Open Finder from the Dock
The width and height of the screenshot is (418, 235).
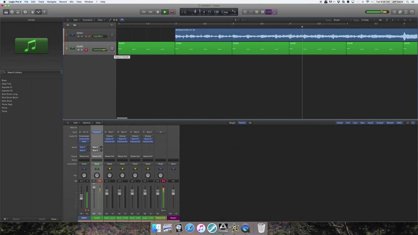click(x=157, y=228)
